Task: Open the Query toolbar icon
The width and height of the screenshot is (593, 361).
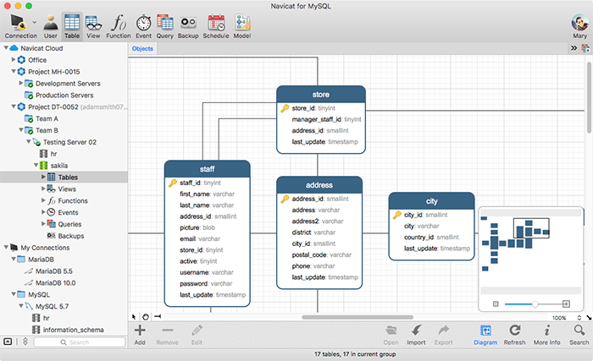Action: [x=165, y=26]
